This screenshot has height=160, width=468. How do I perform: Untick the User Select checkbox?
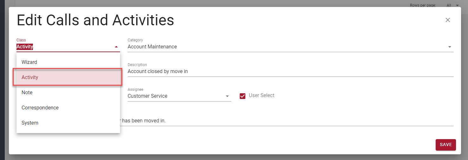coord(243,96)
